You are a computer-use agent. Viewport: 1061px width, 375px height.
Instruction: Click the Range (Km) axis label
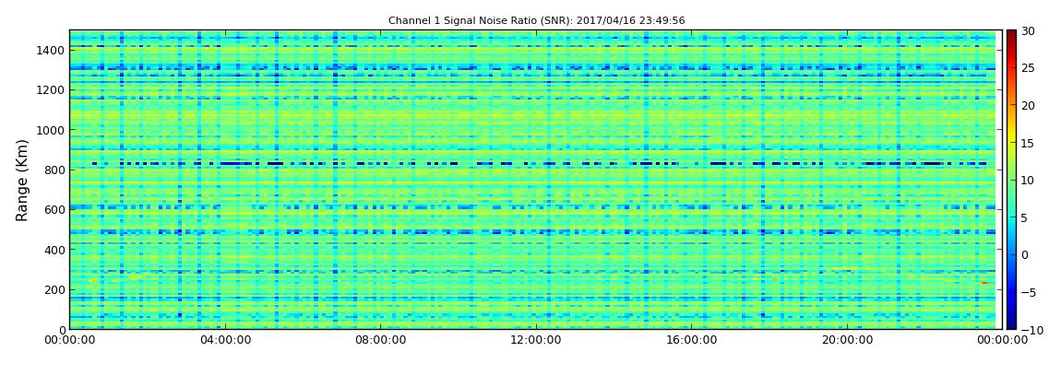(x=22, y=181)
